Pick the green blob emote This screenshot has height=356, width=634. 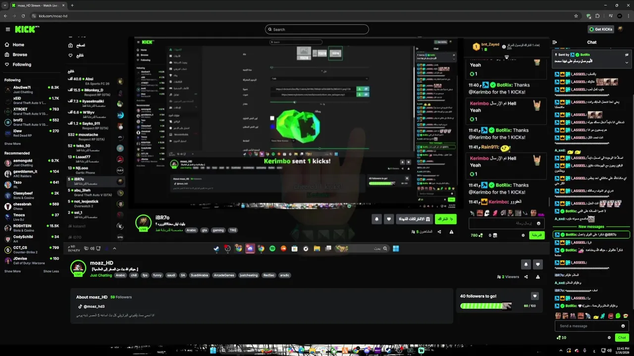[x=619, y=316]
